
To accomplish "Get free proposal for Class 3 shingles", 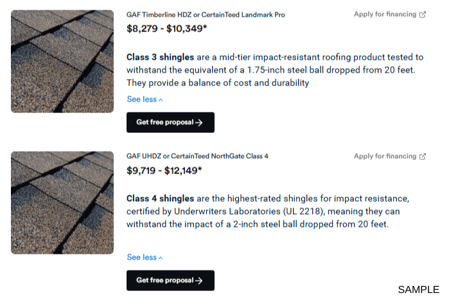I will [x=170, y=122].
